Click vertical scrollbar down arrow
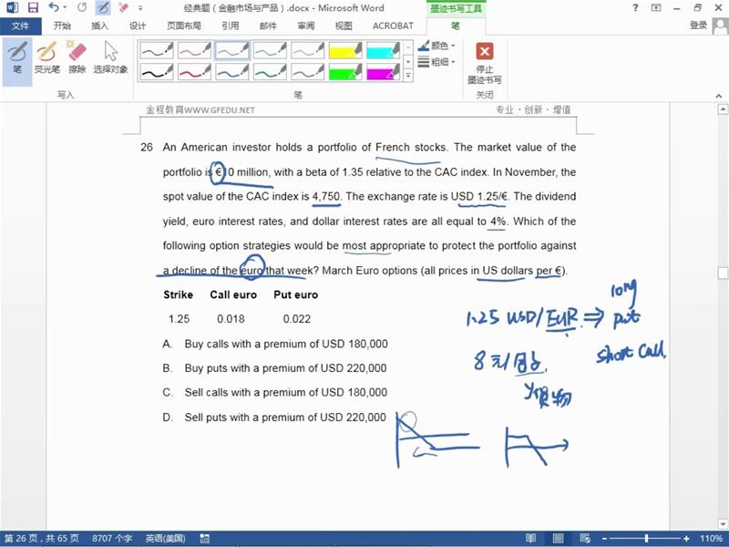The height and width of the screenshot is (547, 729). pos(723,524)
